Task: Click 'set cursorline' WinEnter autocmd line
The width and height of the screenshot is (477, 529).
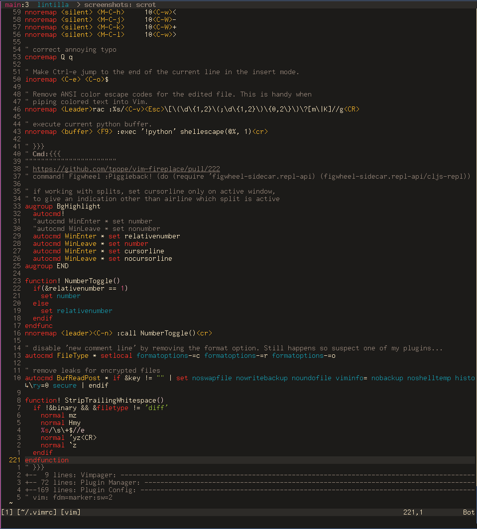Action: 99,251
